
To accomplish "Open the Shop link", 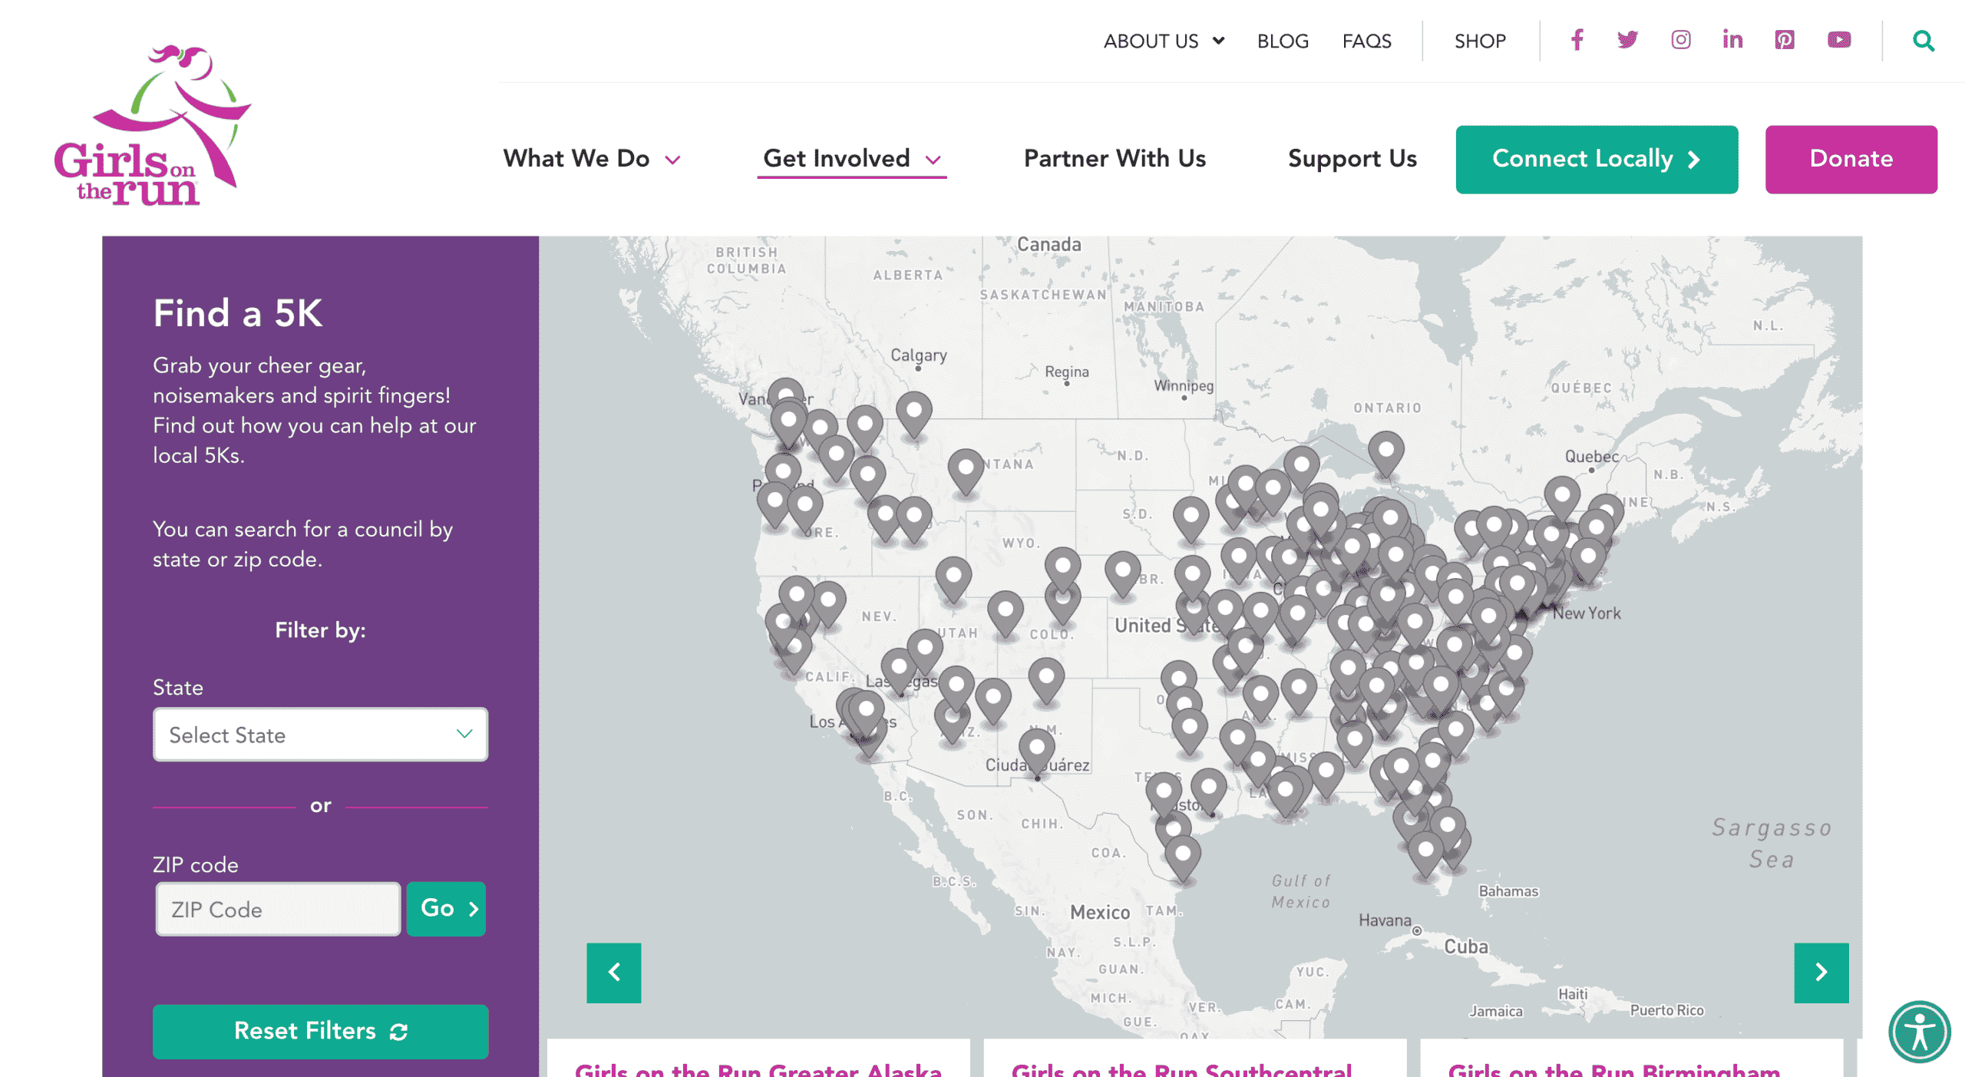I will point(1478,41).
